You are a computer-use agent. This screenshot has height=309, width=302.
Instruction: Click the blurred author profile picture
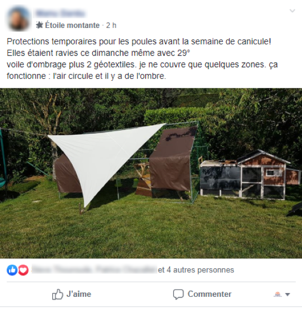tap(18, 19)
